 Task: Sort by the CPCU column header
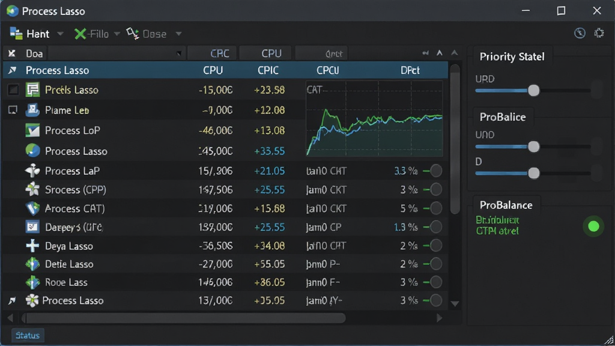[328, 70]
